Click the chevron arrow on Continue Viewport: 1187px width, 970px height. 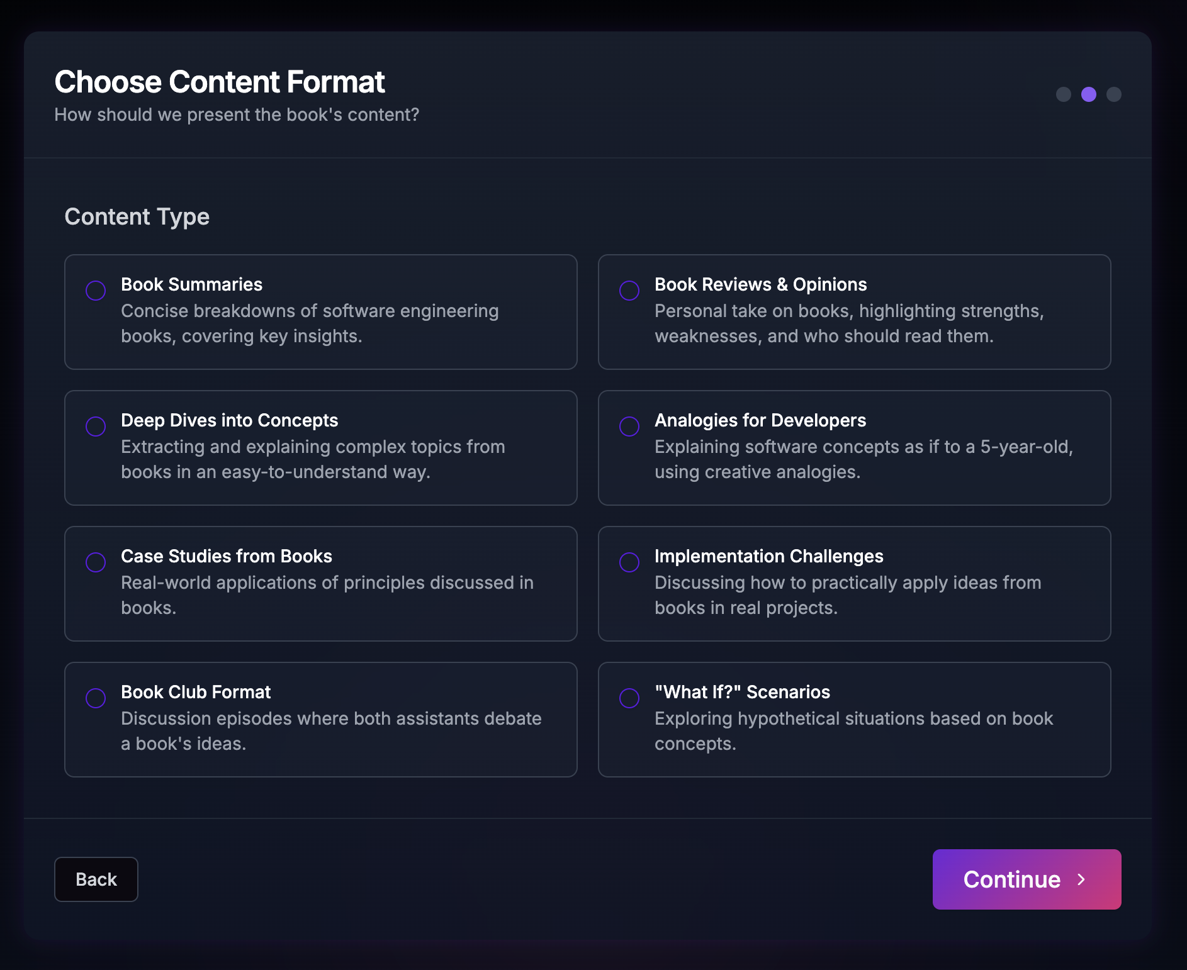pyautogui.click(x=1081, y=879)
